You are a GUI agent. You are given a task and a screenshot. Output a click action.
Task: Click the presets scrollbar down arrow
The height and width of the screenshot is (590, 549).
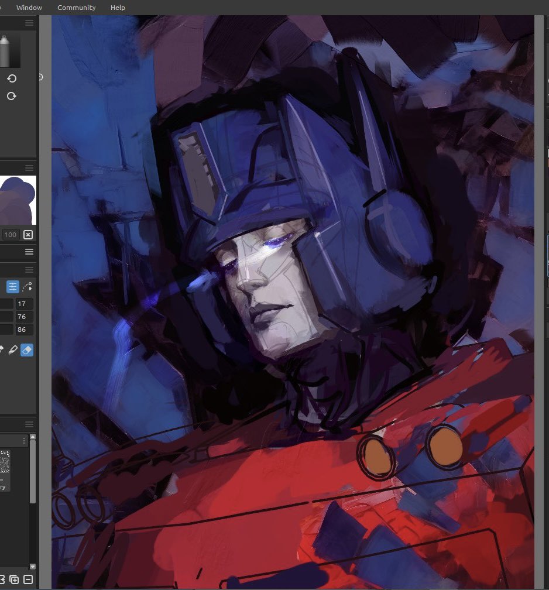coord(33,567)
